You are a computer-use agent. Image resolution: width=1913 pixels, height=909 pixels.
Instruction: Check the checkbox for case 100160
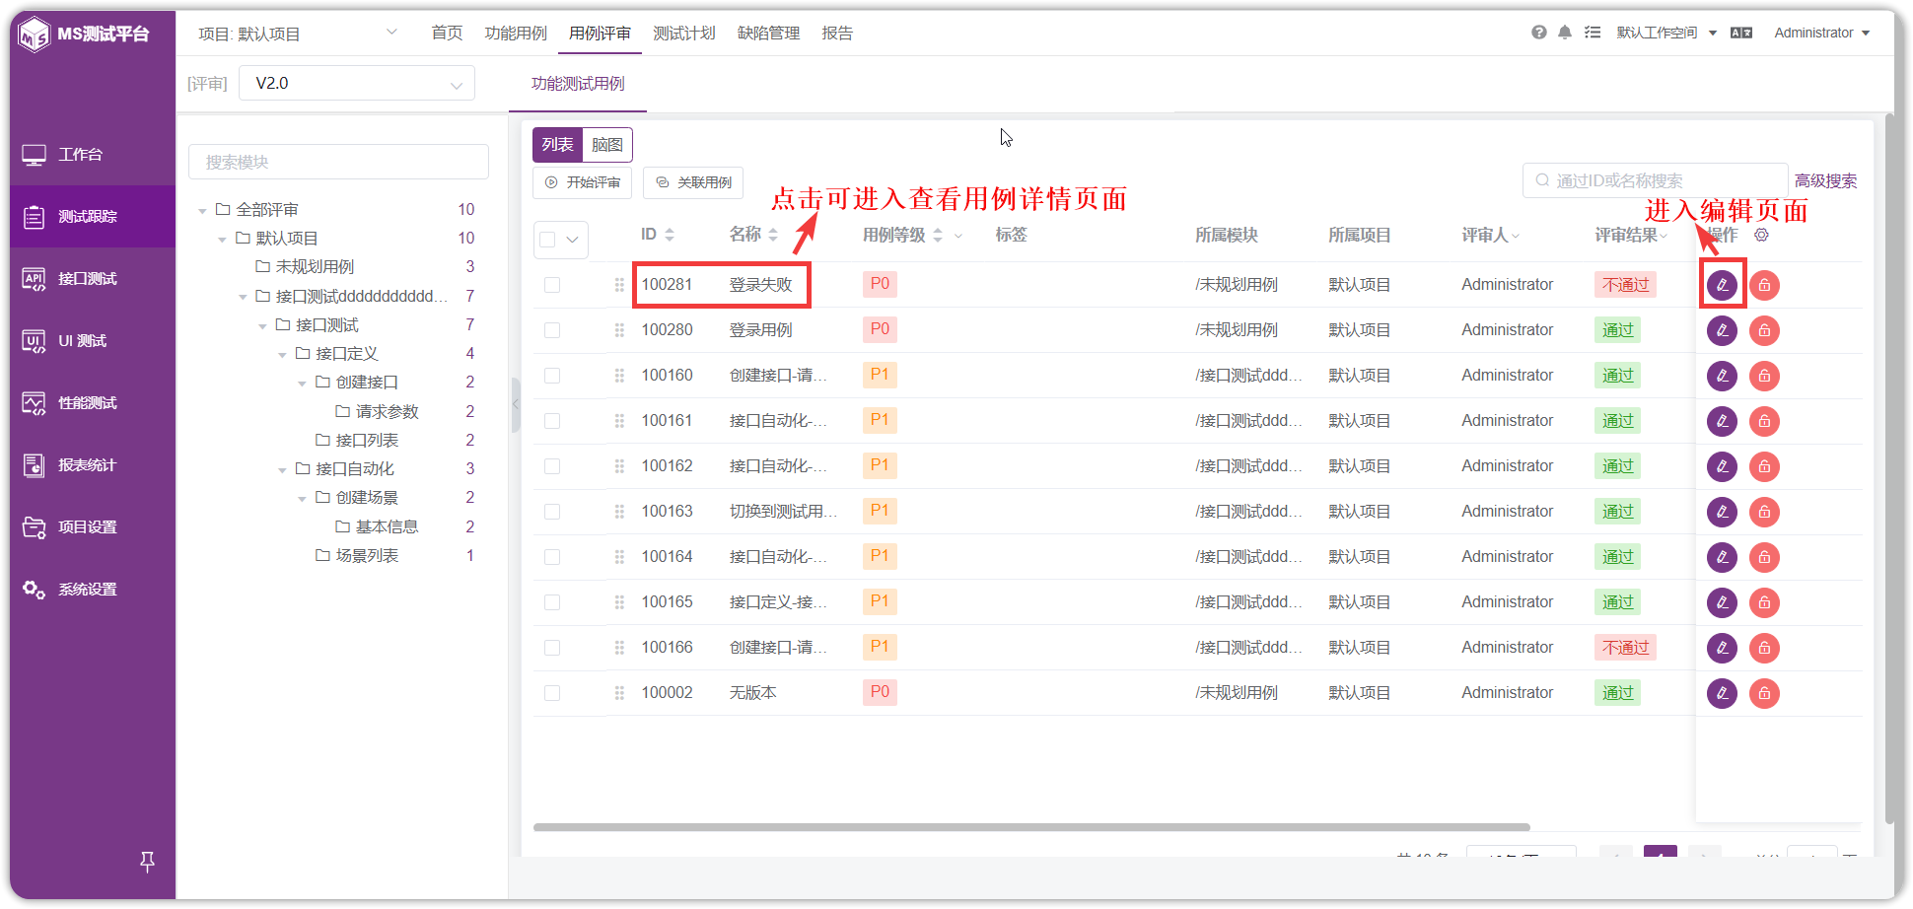(x=552, y=376)
